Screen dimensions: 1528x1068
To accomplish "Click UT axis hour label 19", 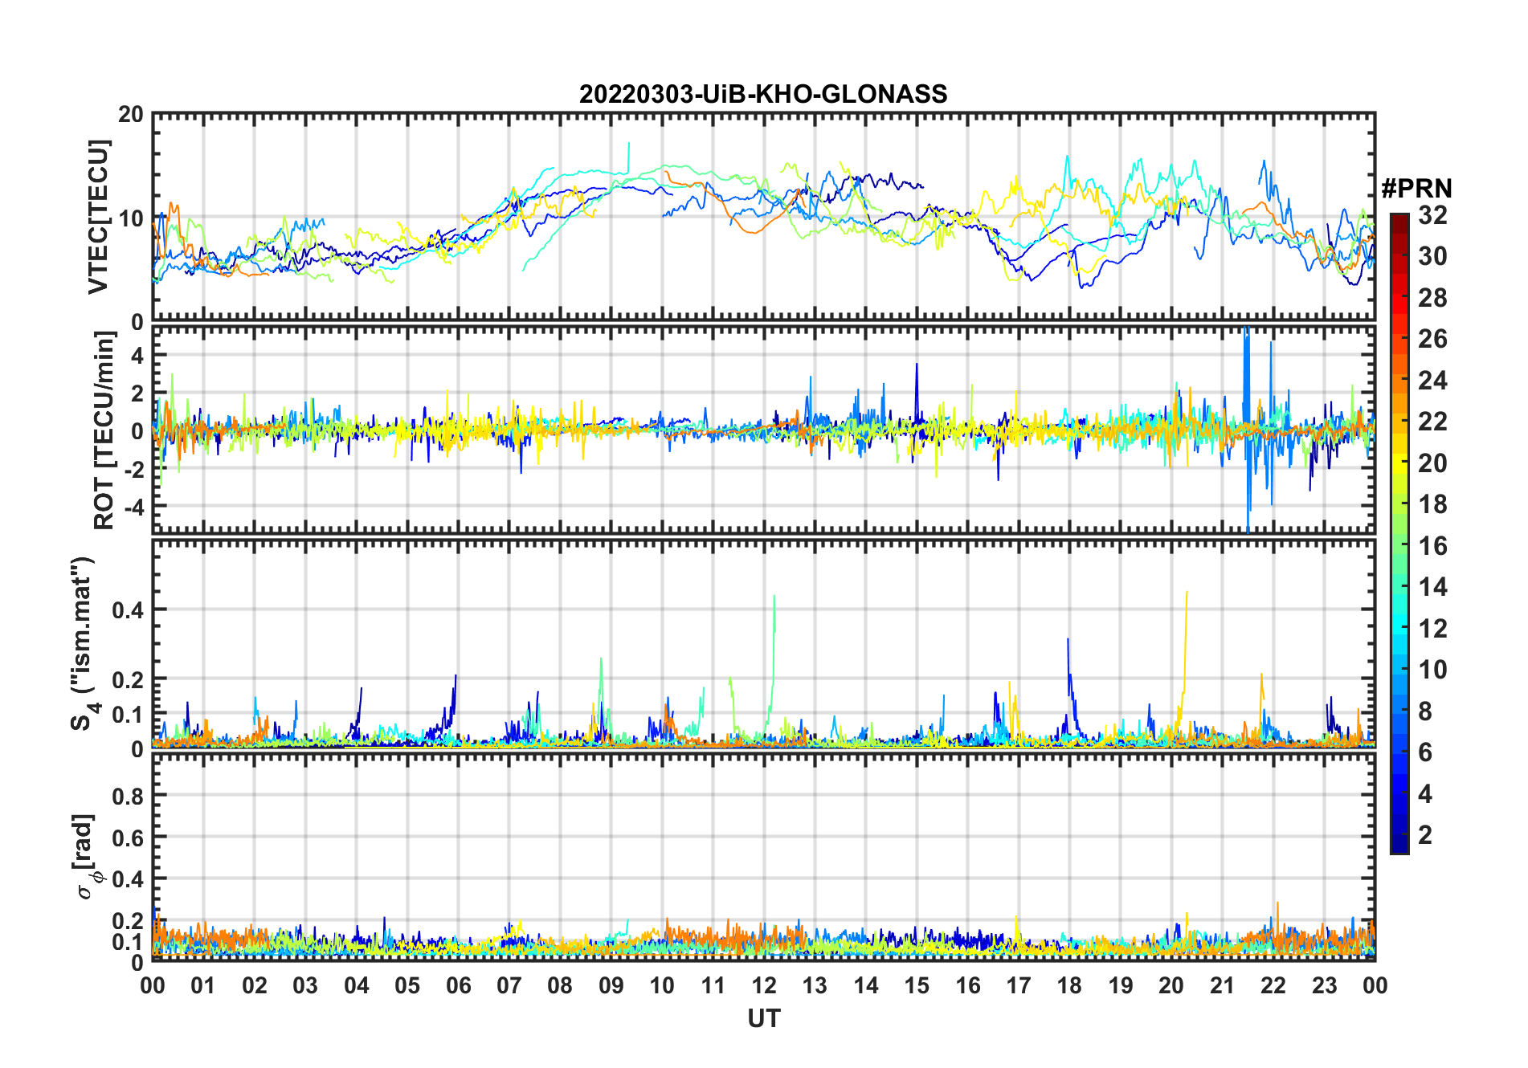I will tap(1121, 985).
